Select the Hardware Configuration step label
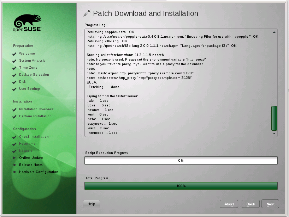 (39, 172)
